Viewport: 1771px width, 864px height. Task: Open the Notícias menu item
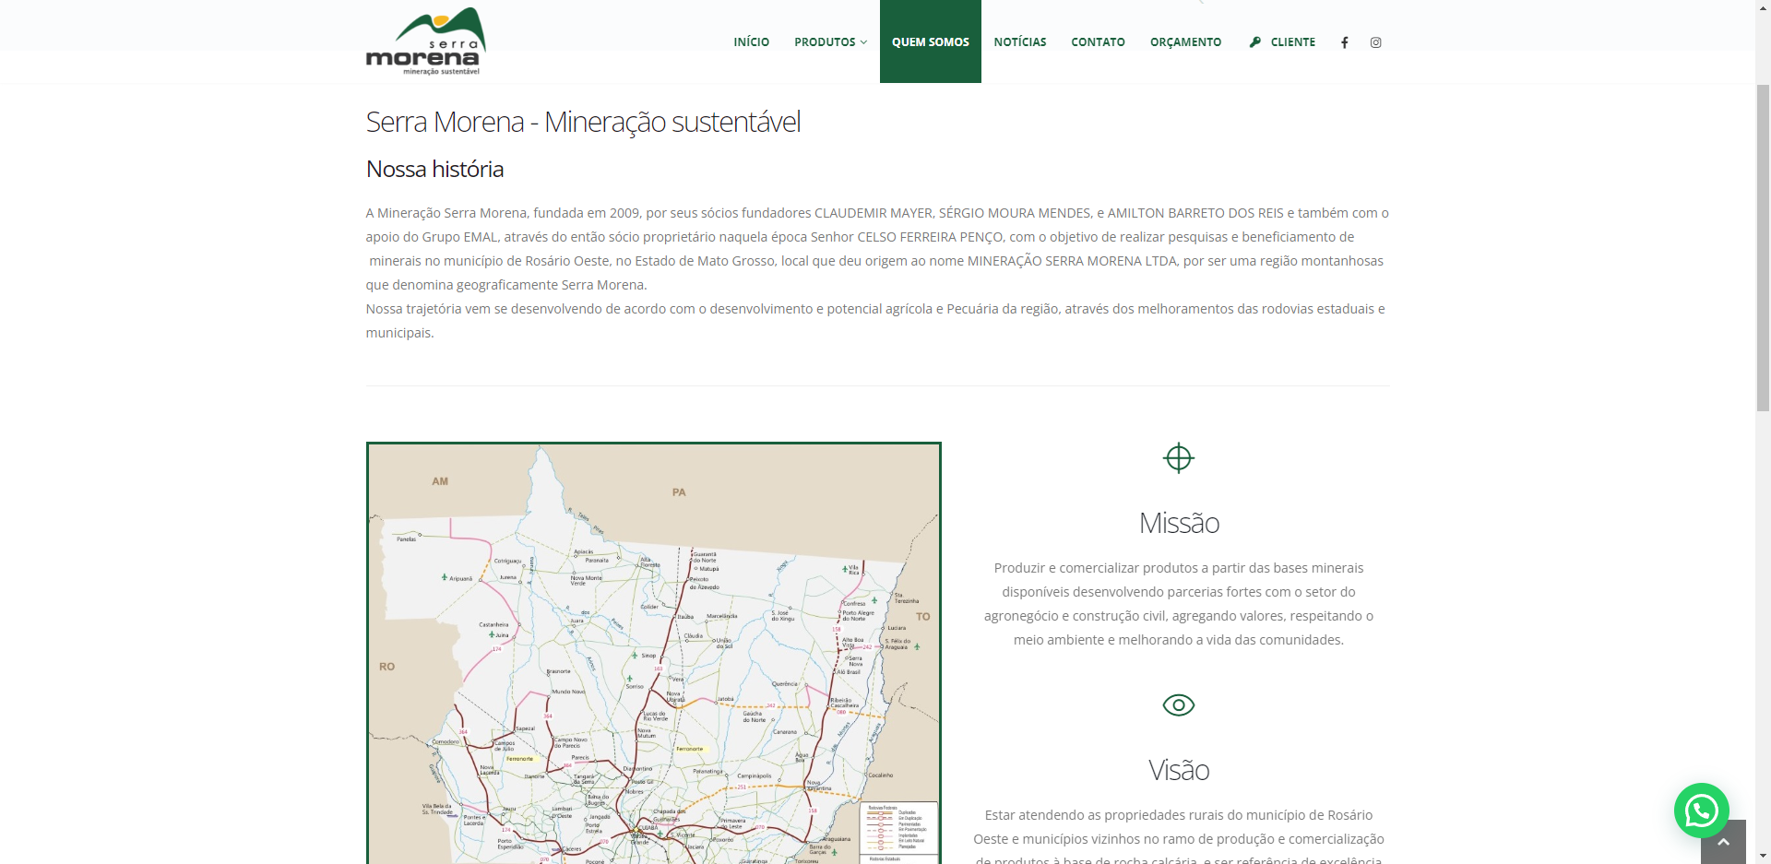pyautogui.click(x=1020, y=42)
